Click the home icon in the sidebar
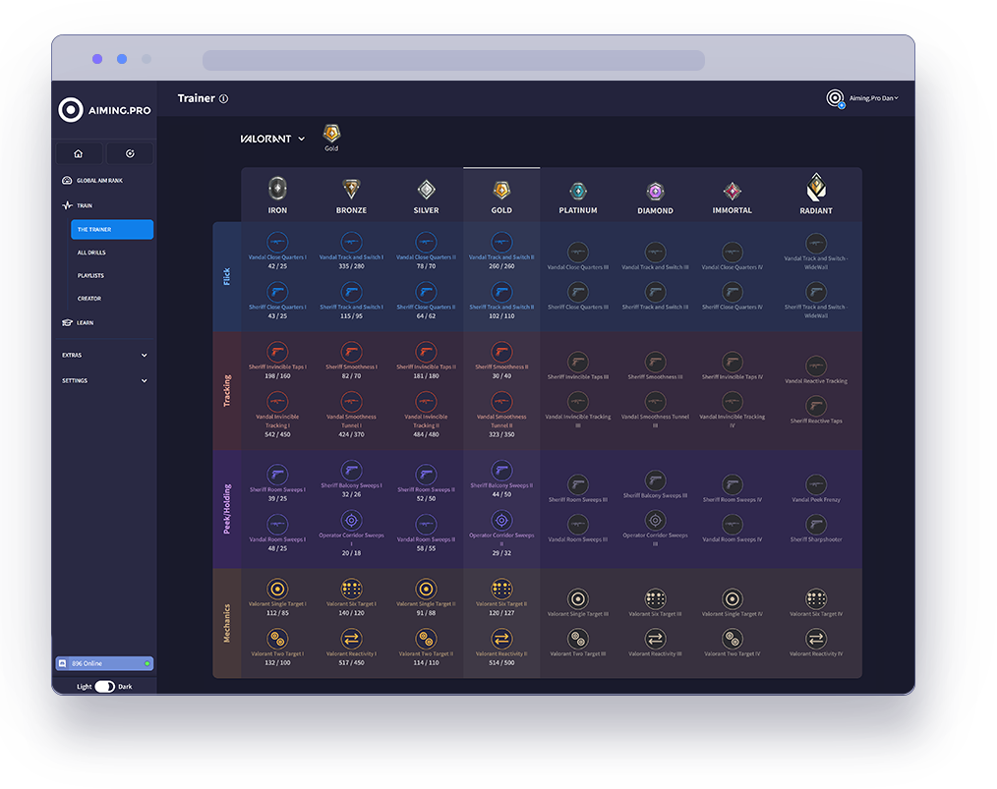 click(x=79, y=153)
